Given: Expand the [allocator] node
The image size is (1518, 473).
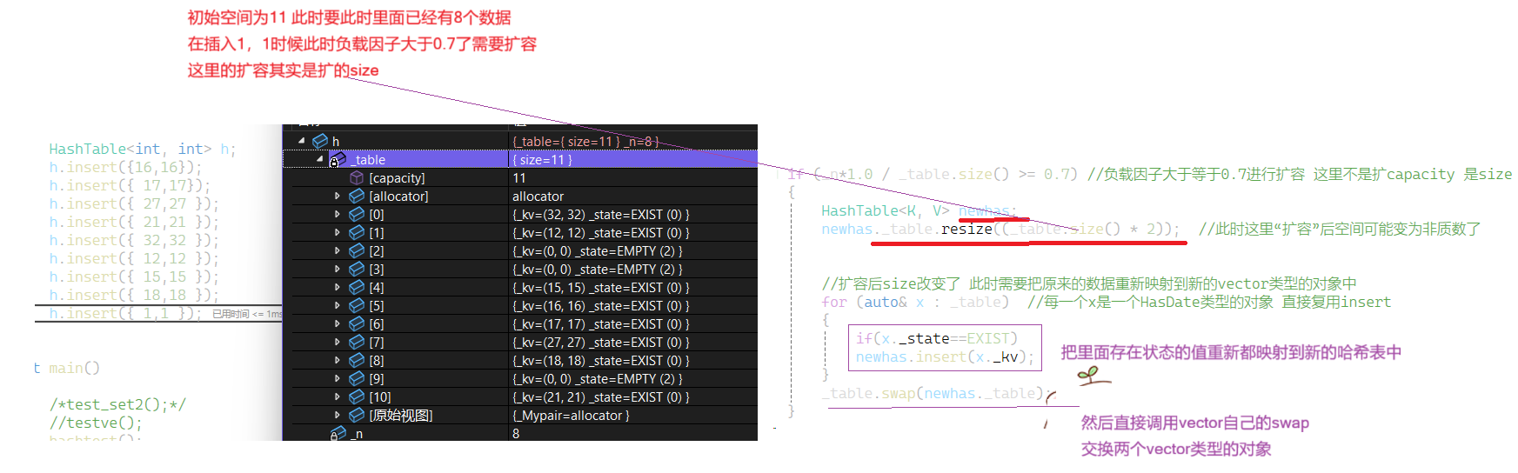Looking at the screenshot, I should [338, 196].
